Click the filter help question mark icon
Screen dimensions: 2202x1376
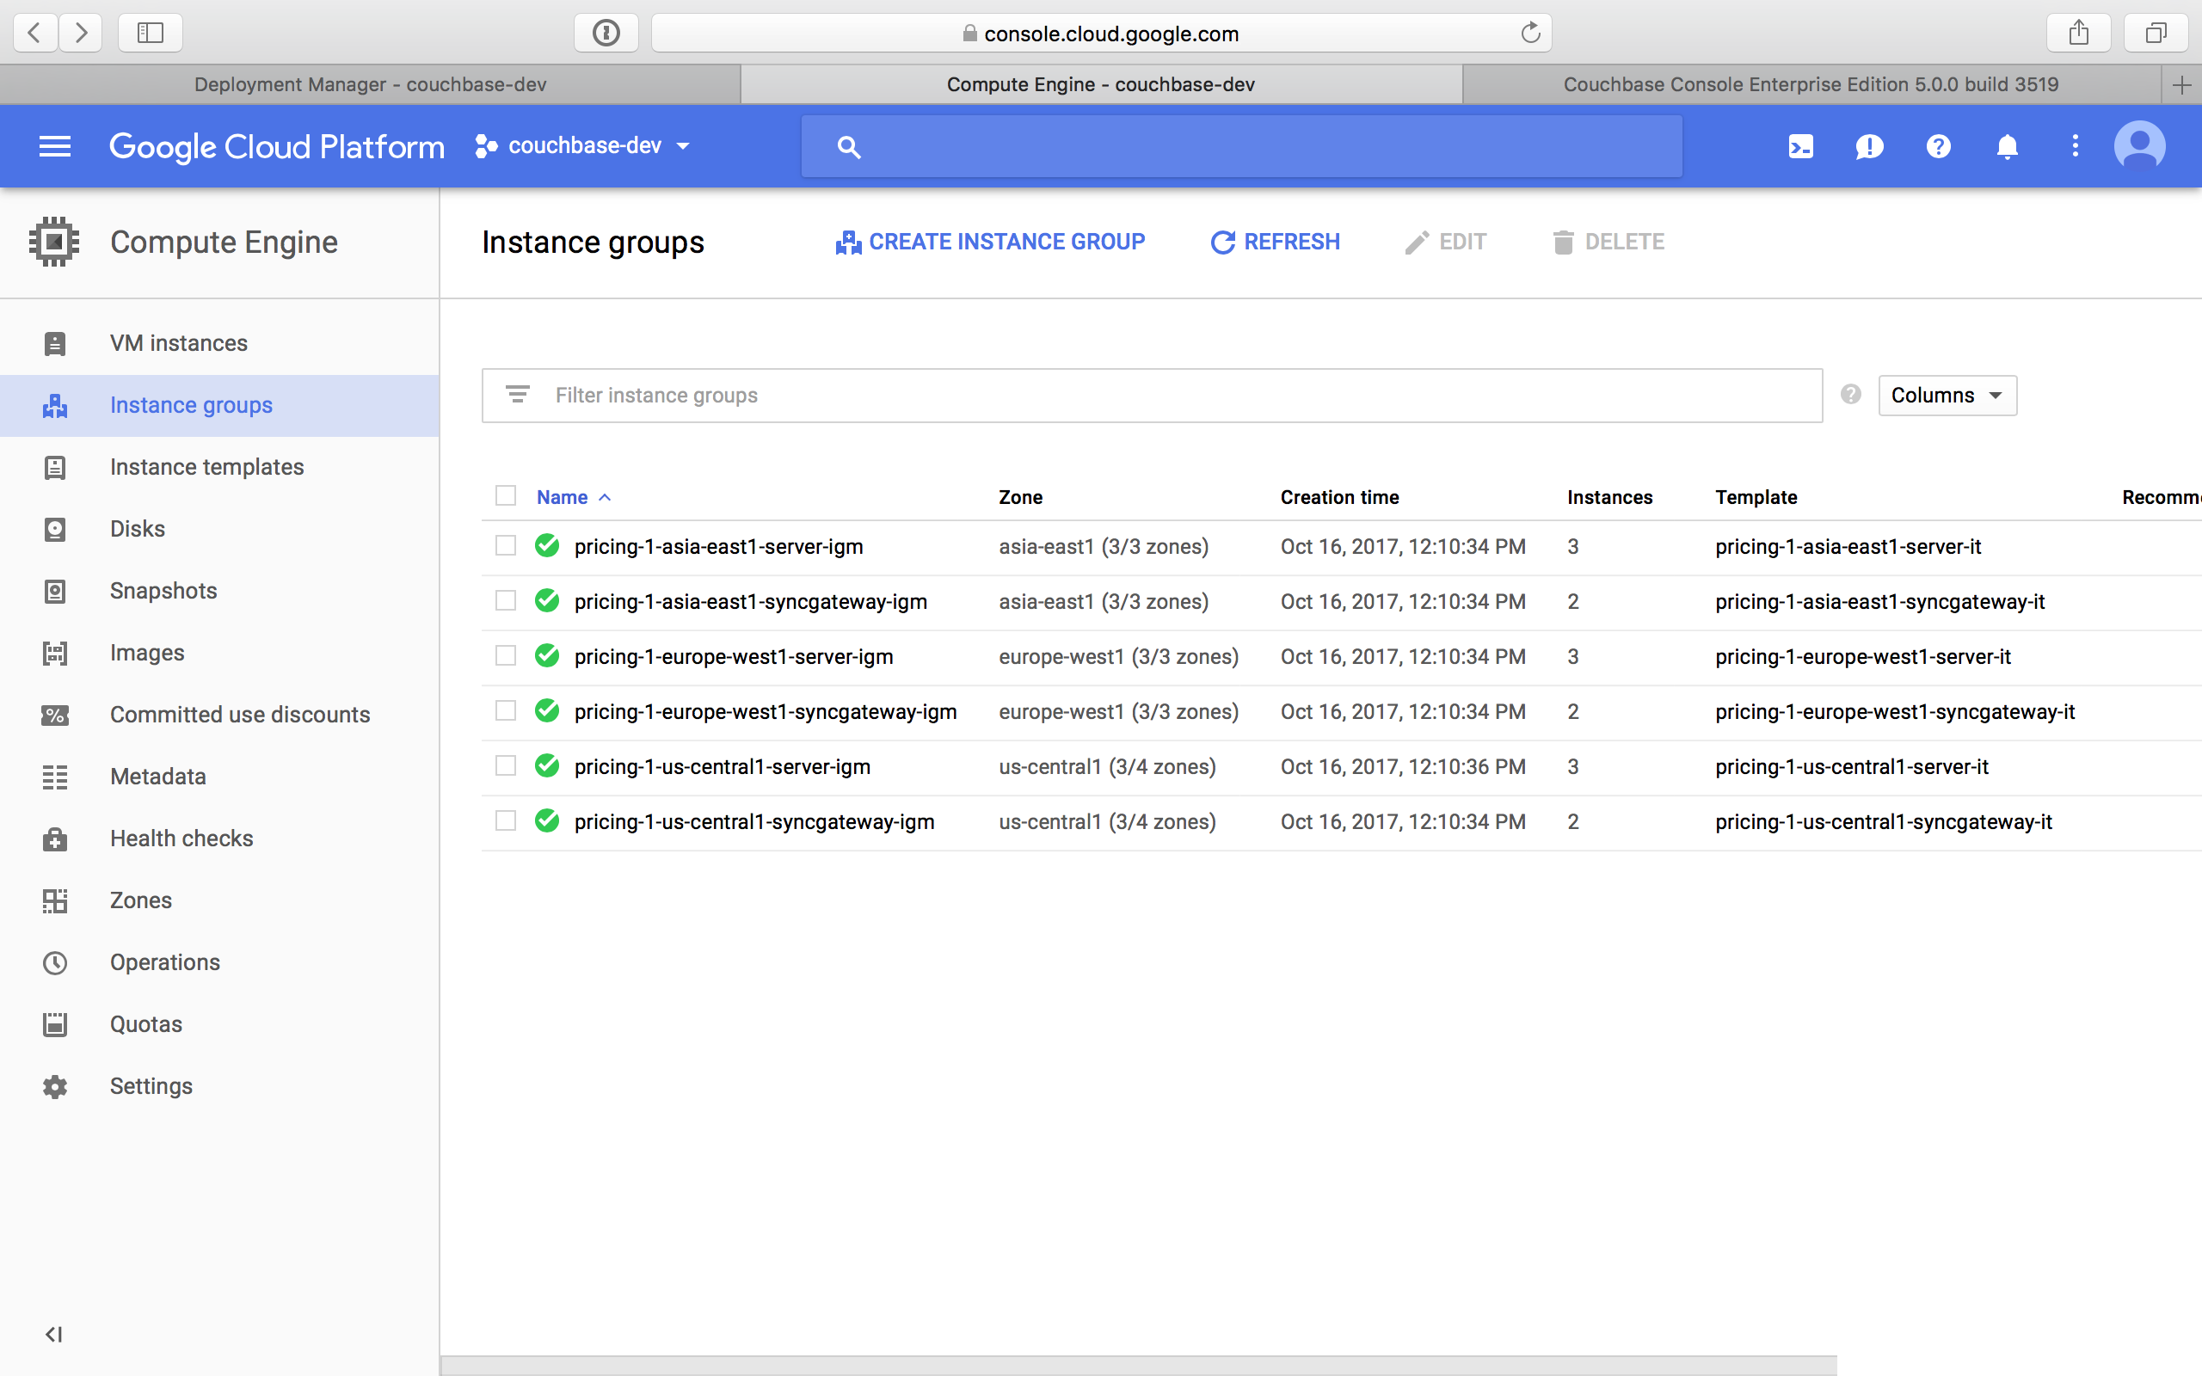click(x=1851, y=394)
